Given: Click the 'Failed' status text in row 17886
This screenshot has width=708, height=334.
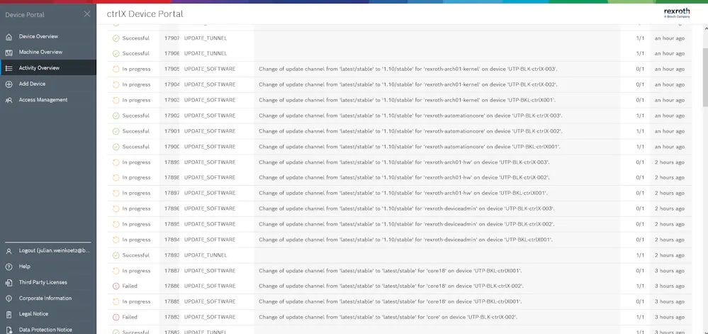Looking at the screenshot, I should [130, 286].
